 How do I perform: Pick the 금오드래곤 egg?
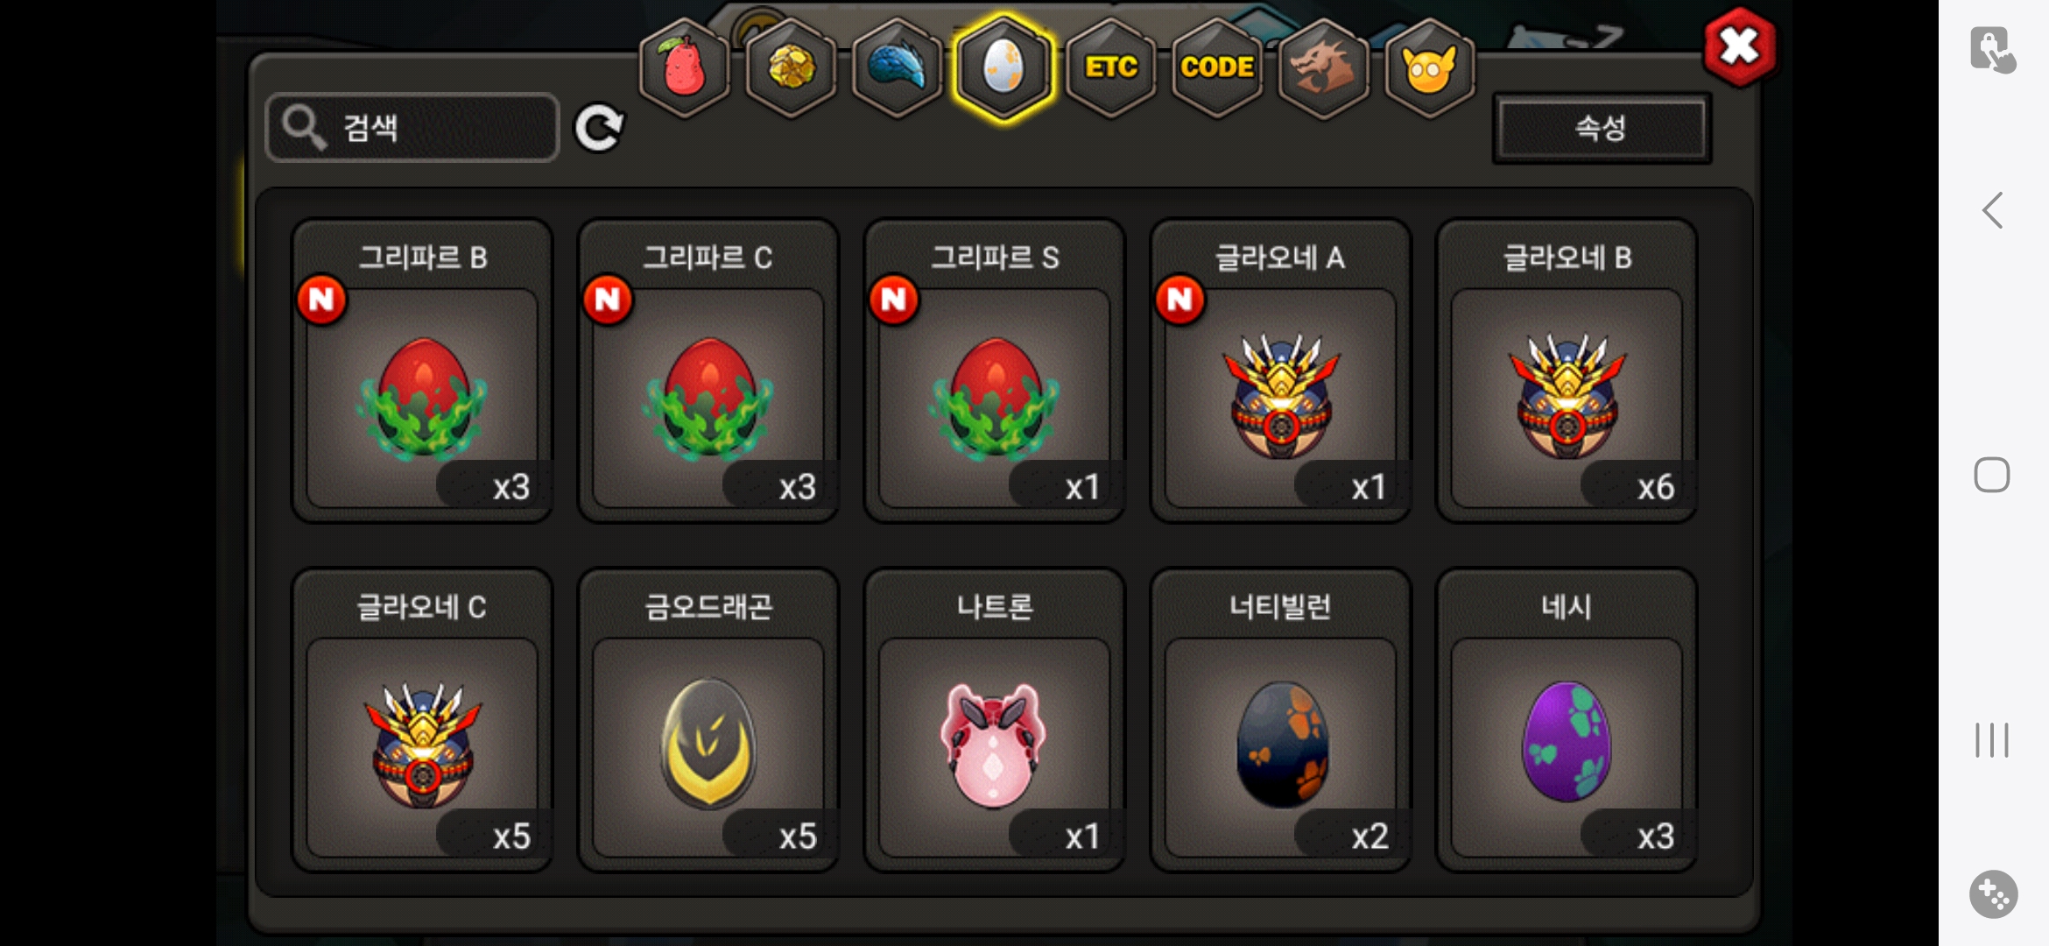pyautogui.click(x=708, y=720)
